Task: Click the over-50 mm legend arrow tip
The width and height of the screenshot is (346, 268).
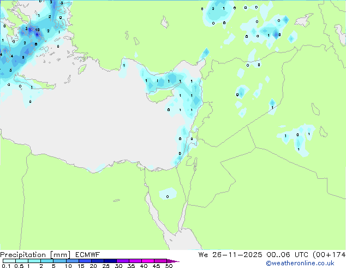Action: tap(173, 261)
